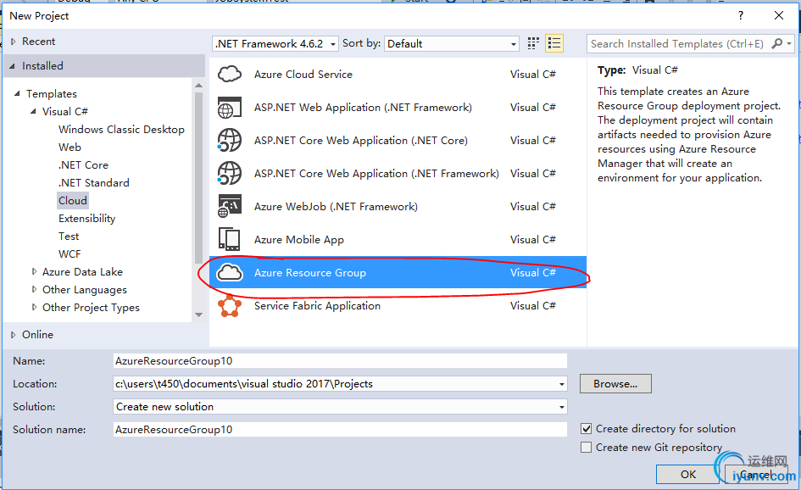Image resolution: width=801 pixels, height=490 pixels.
Task: Open the Location path dropdown
Action: (x=561, y=384)
